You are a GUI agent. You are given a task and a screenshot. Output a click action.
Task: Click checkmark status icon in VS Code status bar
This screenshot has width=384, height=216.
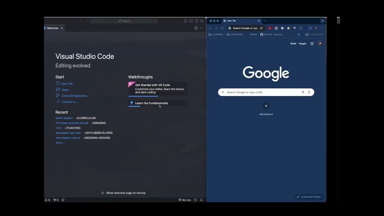point(63,200)
